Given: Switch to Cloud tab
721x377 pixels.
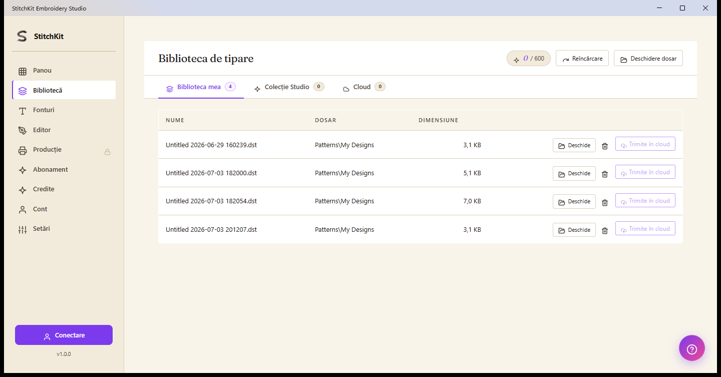Looking at the screenshot, I should point(364,87).
